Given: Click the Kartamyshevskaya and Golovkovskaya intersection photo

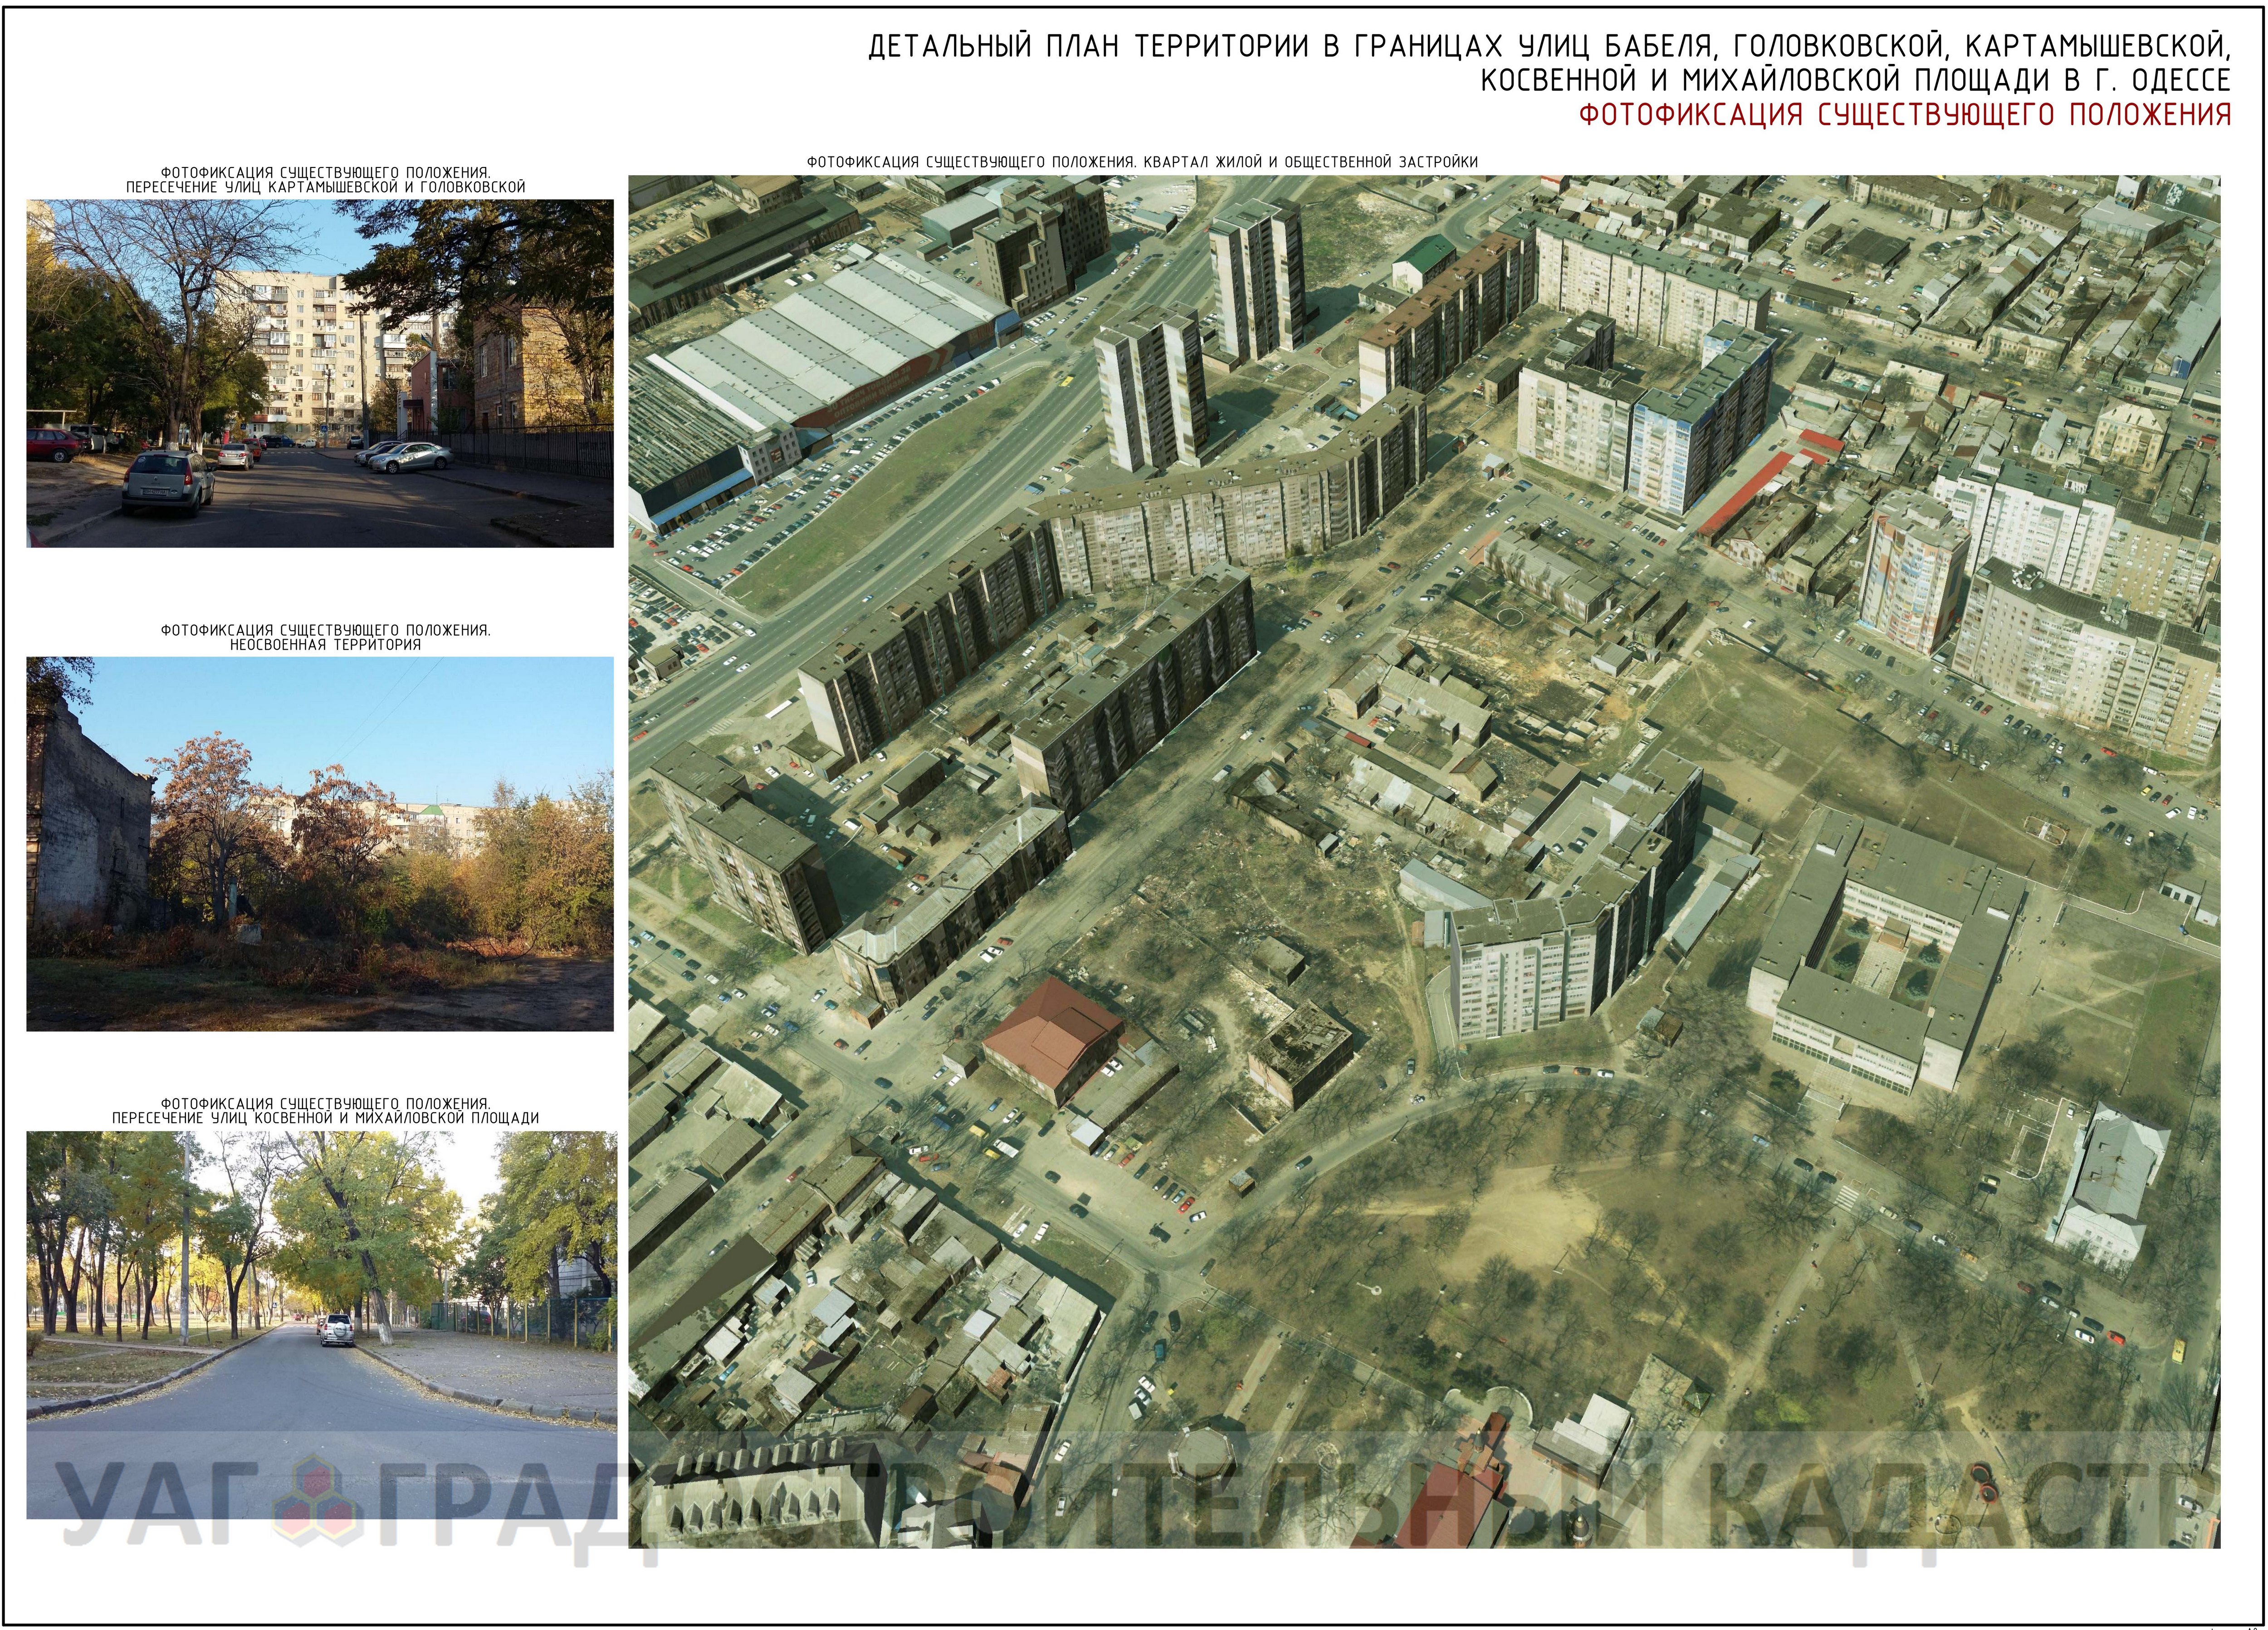Looking at the screenshot, I should click(x=320, y=373).
